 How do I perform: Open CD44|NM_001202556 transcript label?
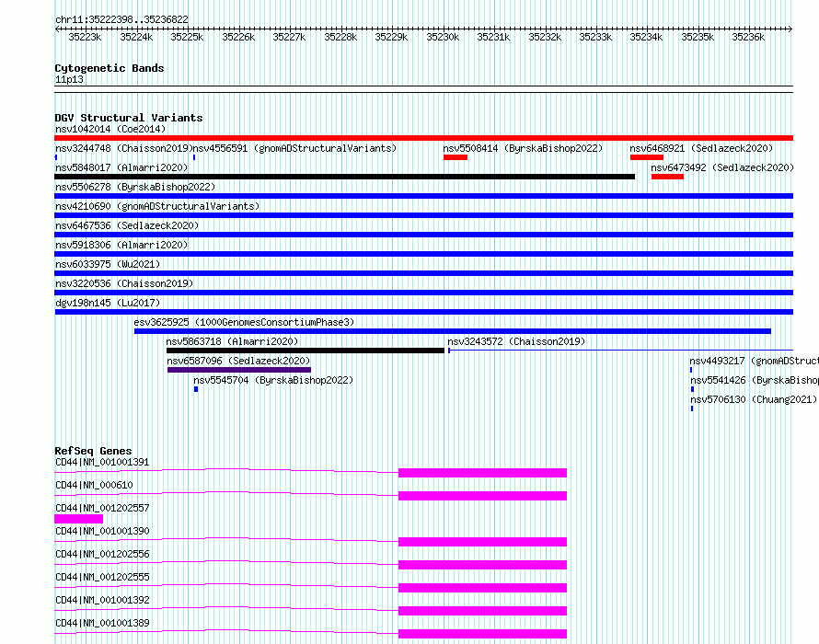click(102, 554)
